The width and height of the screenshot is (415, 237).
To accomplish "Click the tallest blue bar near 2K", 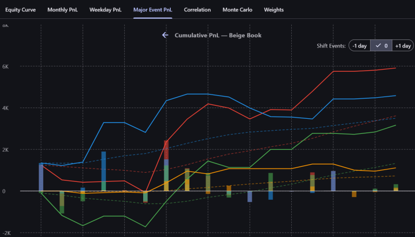I will [104, 171].
